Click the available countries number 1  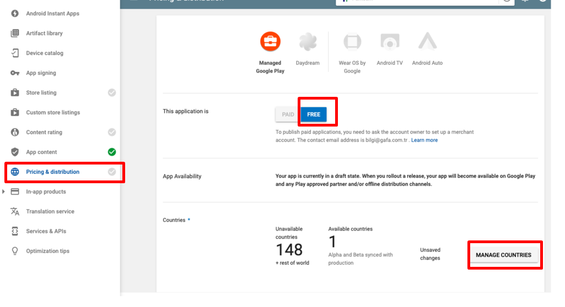[332, 242]
